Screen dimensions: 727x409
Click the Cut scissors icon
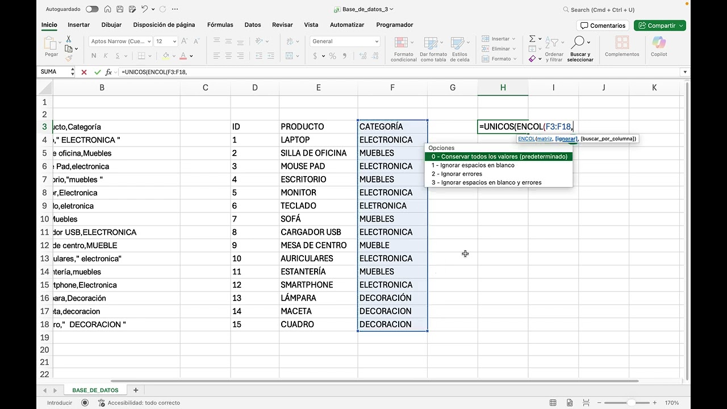69,39
